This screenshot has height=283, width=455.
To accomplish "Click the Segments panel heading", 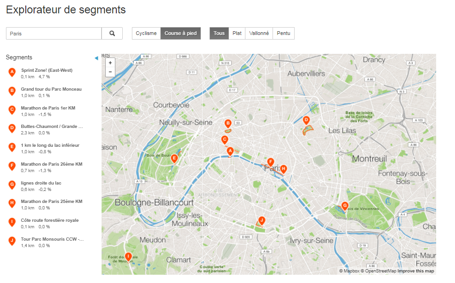I will coord(19,57).
